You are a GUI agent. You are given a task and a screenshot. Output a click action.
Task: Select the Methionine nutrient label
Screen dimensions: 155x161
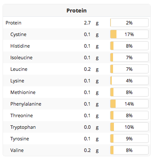pyautogui.click(x=23, y=92)
